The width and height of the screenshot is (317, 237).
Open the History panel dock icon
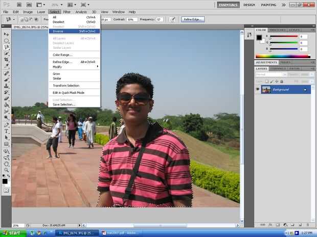249,35
